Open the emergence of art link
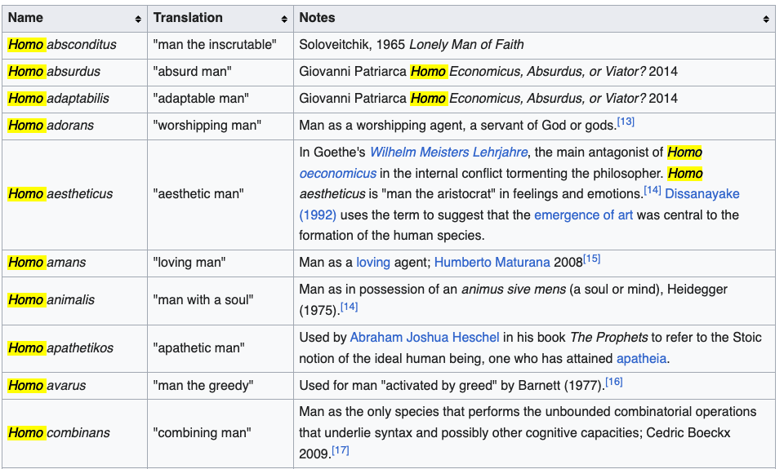The image size is (784, 469). (x=583, y=215)
